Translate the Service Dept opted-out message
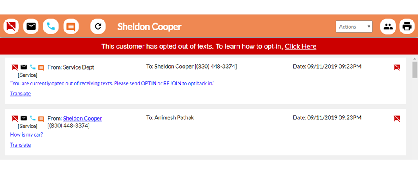The image size is (418, 174). point(20,94)
